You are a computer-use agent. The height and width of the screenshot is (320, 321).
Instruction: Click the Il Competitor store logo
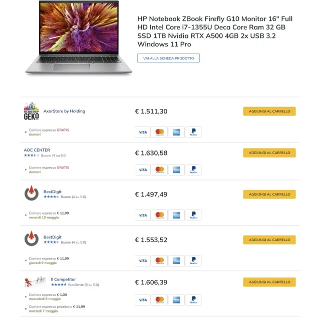(35, 282)
